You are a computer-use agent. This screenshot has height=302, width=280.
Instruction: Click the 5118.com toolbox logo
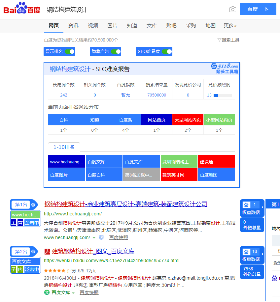225,69
